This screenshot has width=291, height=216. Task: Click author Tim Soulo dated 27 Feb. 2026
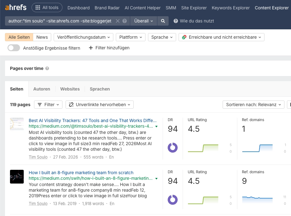coord(38,157)
